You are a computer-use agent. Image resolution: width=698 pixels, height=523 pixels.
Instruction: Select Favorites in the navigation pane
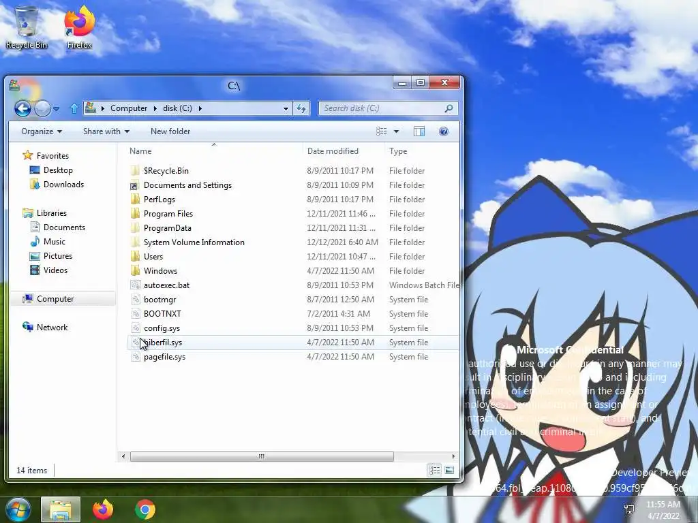click(x=52, y=156)
